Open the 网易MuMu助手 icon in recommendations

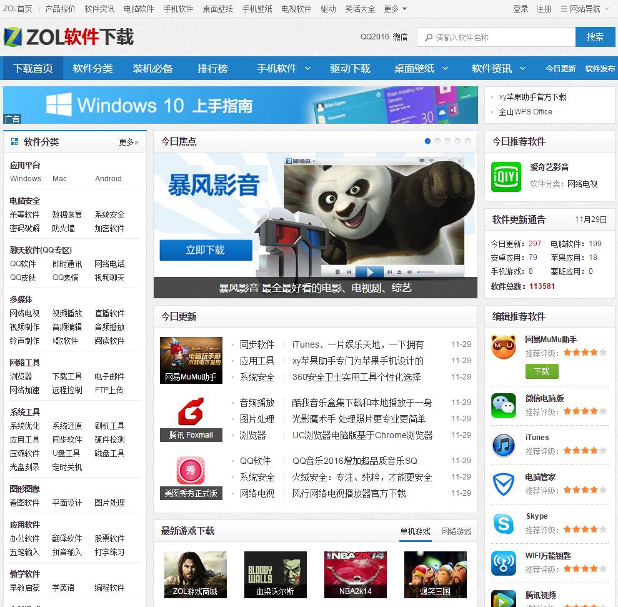click(504, 346)
